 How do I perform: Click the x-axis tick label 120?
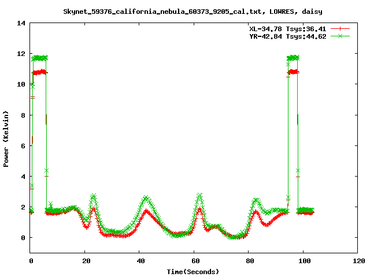tap(359, 261)
